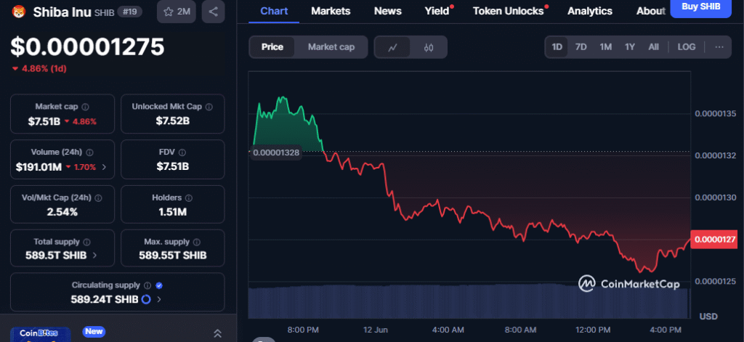Click the 1.51M Holders value
744x342 pixels.
click(173, 212)
